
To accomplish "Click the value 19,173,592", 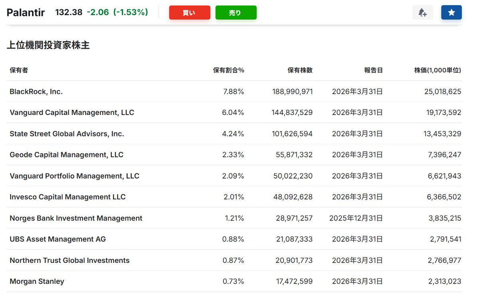I will click(x=443, y=113).
